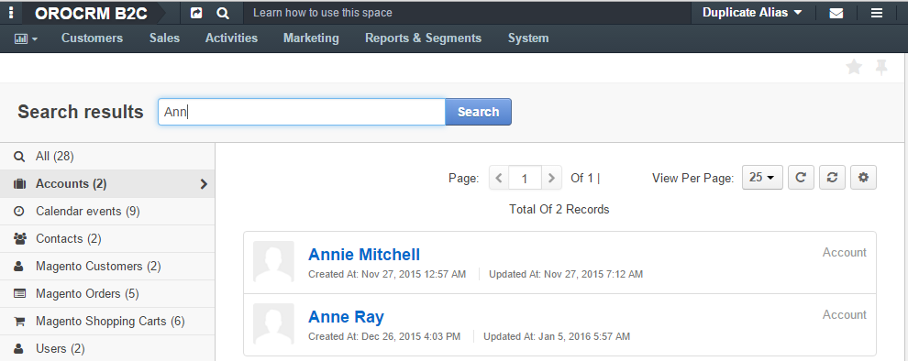Go to next page arrow in pagination
This screenshot has width=908, height=361.
(551, 178)
